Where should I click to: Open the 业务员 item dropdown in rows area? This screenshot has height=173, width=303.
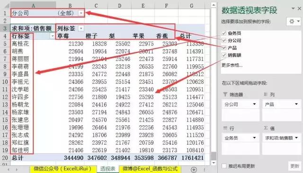[255, 138]
